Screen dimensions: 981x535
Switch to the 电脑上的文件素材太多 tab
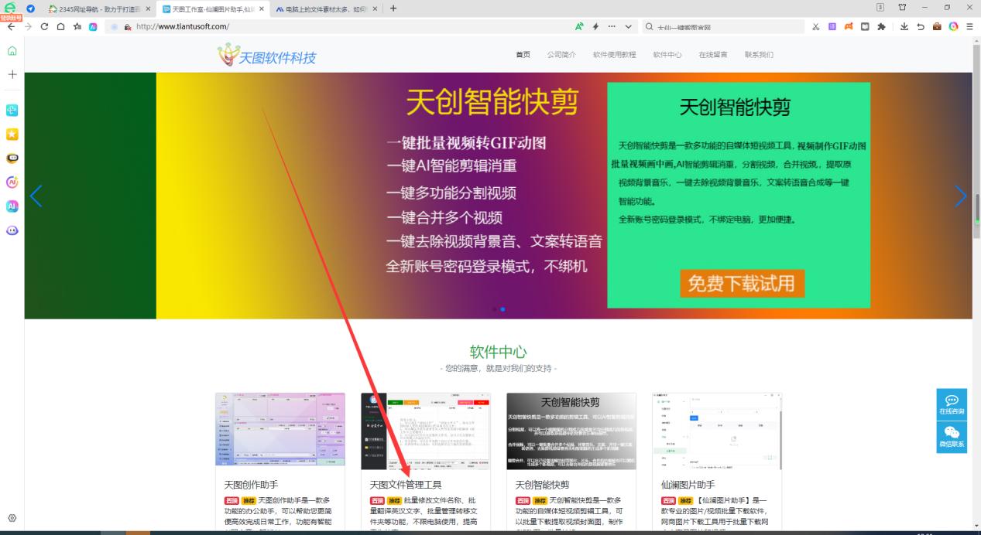coord(326,9)
